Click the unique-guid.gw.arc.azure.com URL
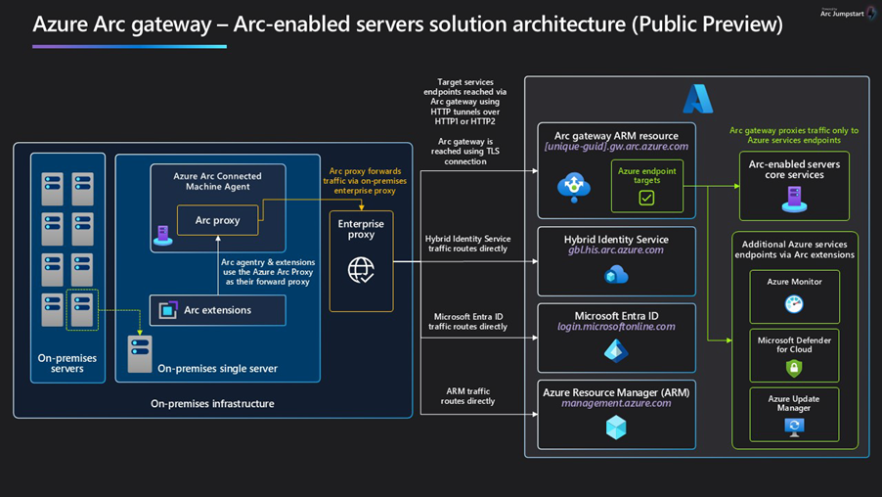The height and width of the screenshot is (497, 882). click(x=616, y=147)
